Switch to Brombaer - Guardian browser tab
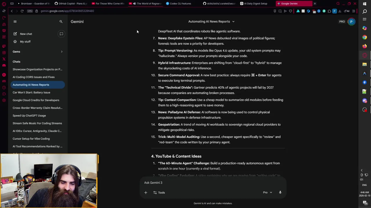Screen dimensions: 371x208 [x=34, y=3]
